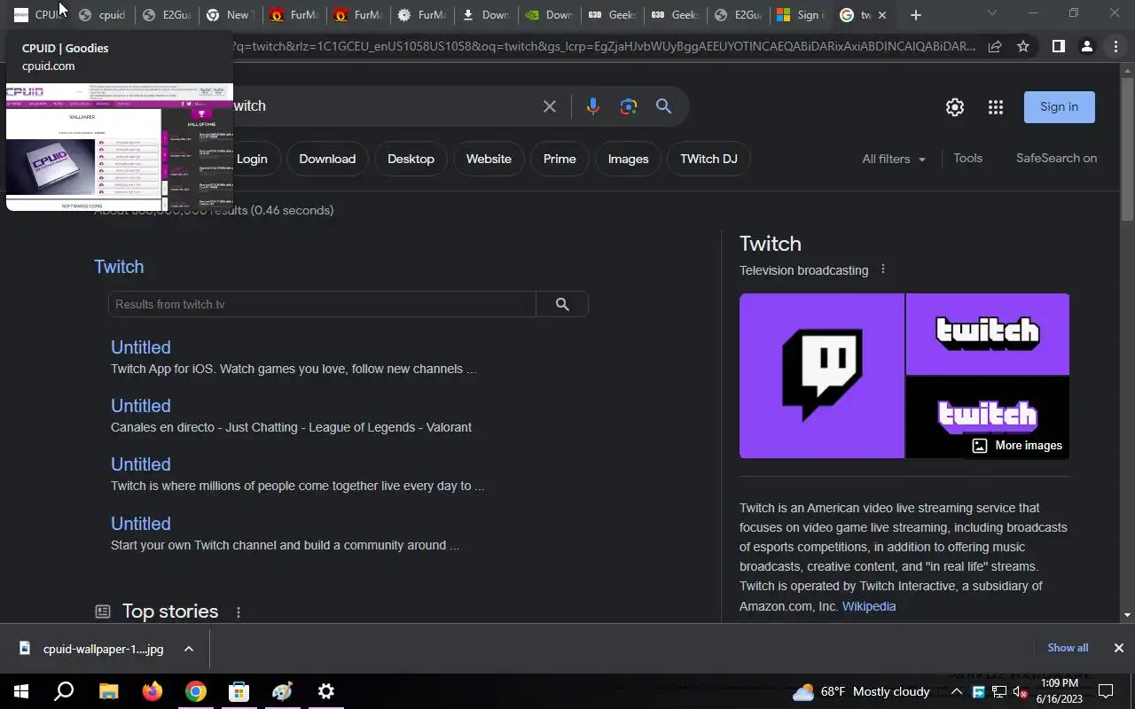This screenshot has width=1135, height=709.
Task: Close the downloads shelf
Action: (x=1118, y=648)
